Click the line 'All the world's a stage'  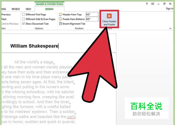pyautogui.click(x=34, y=62)
